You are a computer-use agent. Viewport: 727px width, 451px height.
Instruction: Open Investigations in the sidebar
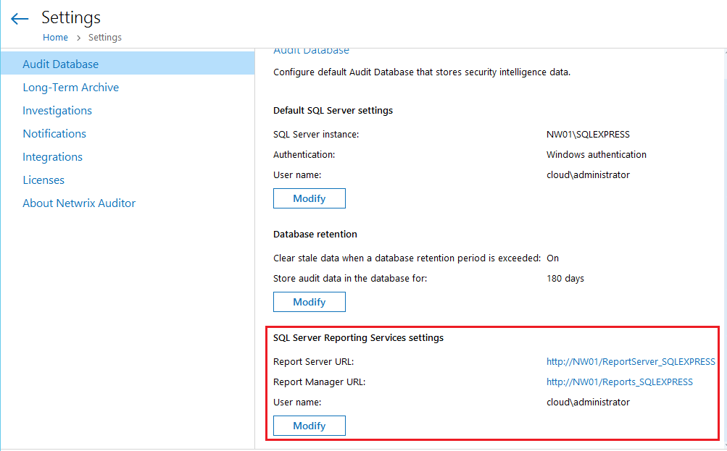coord(57,110)
